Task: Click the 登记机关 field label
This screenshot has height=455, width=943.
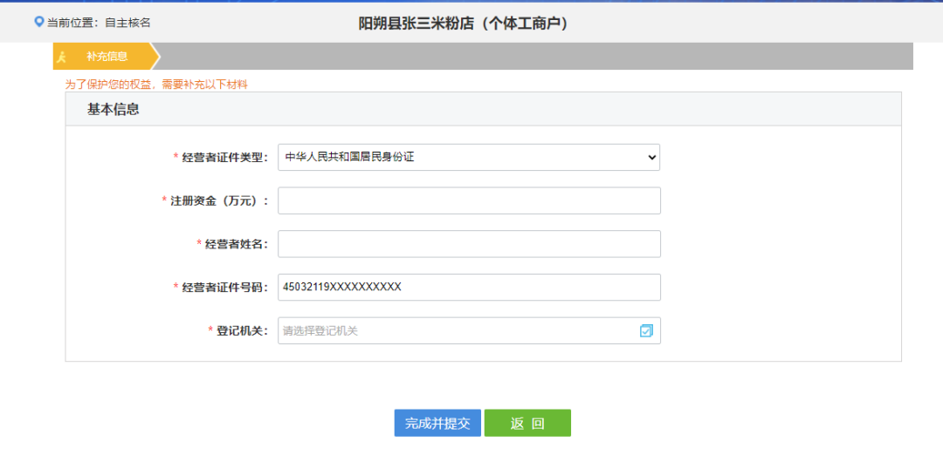Action: point(242,331)
